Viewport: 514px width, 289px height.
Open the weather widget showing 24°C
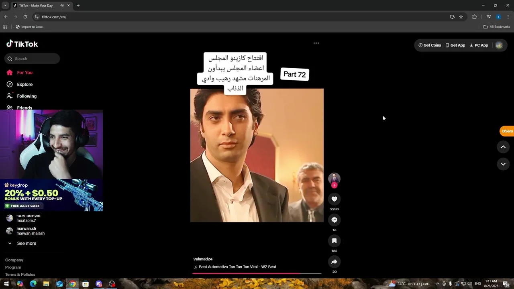pos(409,284)
